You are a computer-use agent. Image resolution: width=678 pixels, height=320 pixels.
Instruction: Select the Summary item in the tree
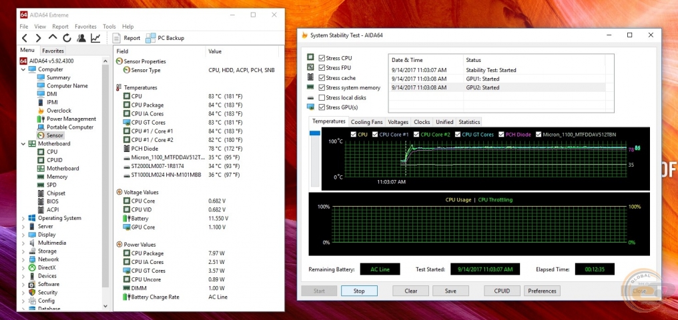click(58, 78)
